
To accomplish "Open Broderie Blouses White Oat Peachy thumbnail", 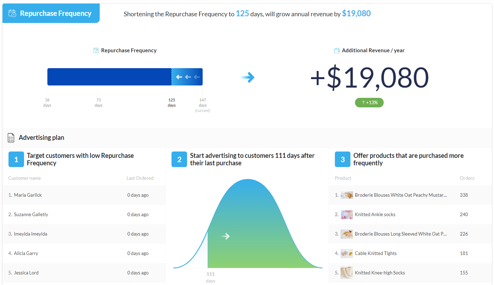I will click(x=347, y=195).
